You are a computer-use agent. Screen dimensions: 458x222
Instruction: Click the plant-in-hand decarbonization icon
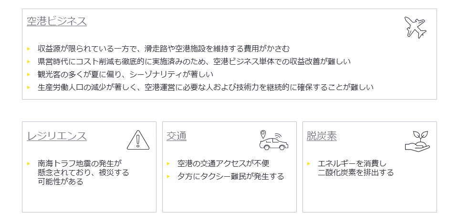pos(417,141)
